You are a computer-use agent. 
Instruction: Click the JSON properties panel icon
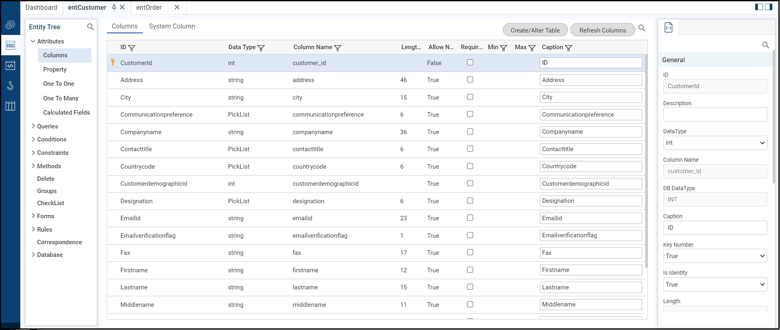(x=668, y=27)
